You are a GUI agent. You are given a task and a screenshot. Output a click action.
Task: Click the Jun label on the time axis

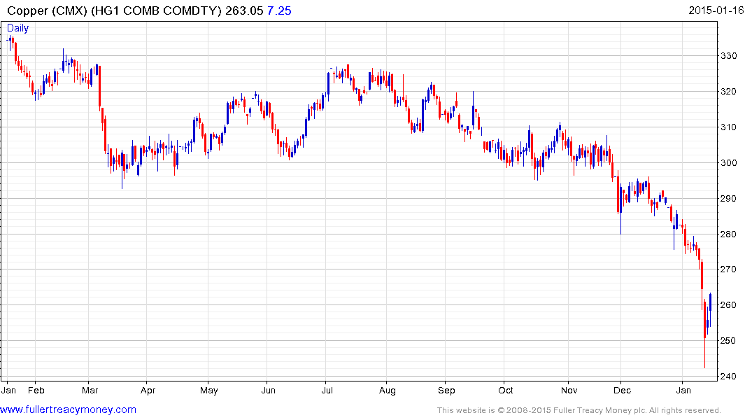pyautogui.click(x=268, y=390)
